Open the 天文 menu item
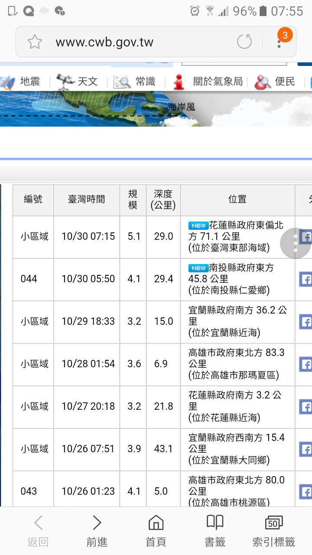 click(88, 81)
